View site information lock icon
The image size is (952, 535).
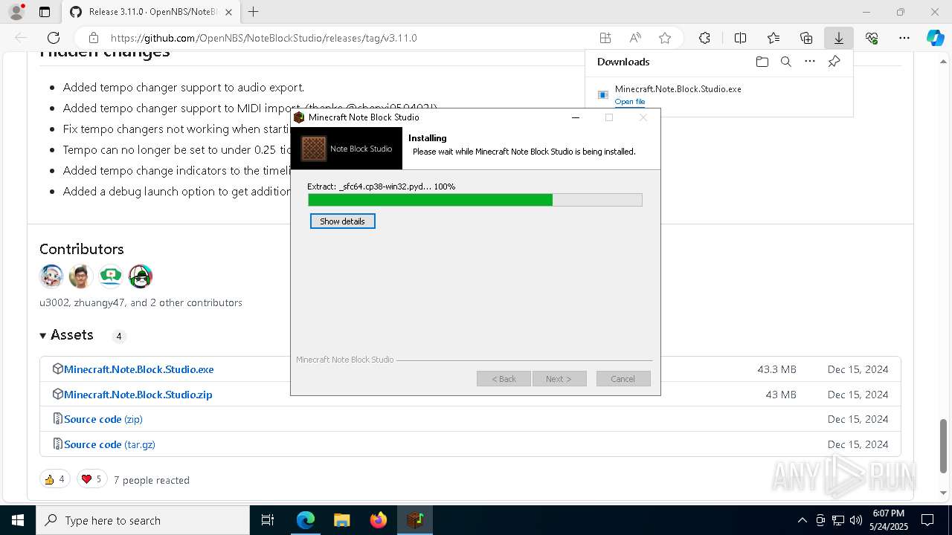click(x=94, y=38)
